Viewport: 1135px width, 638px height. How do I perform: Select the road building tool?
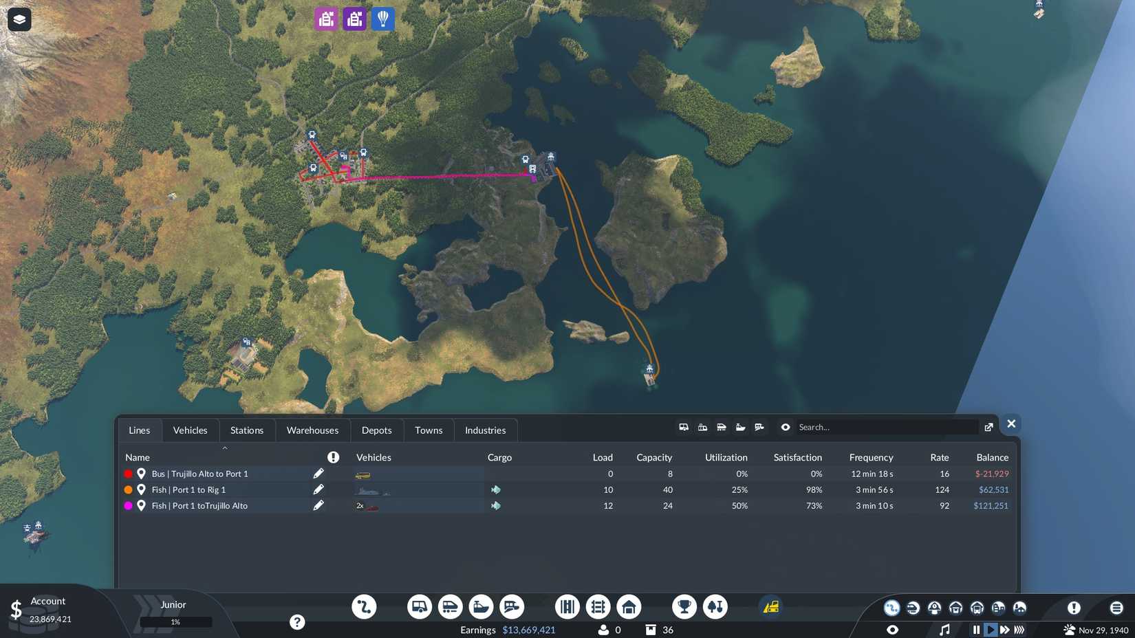click(x=567, y=607)
